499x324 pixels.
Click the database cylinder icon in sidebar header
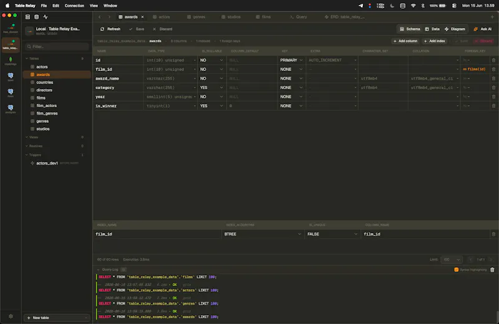point(37,17)
